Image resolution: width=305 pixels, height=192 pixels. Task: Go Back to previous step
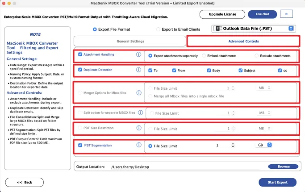click(25, 182)
